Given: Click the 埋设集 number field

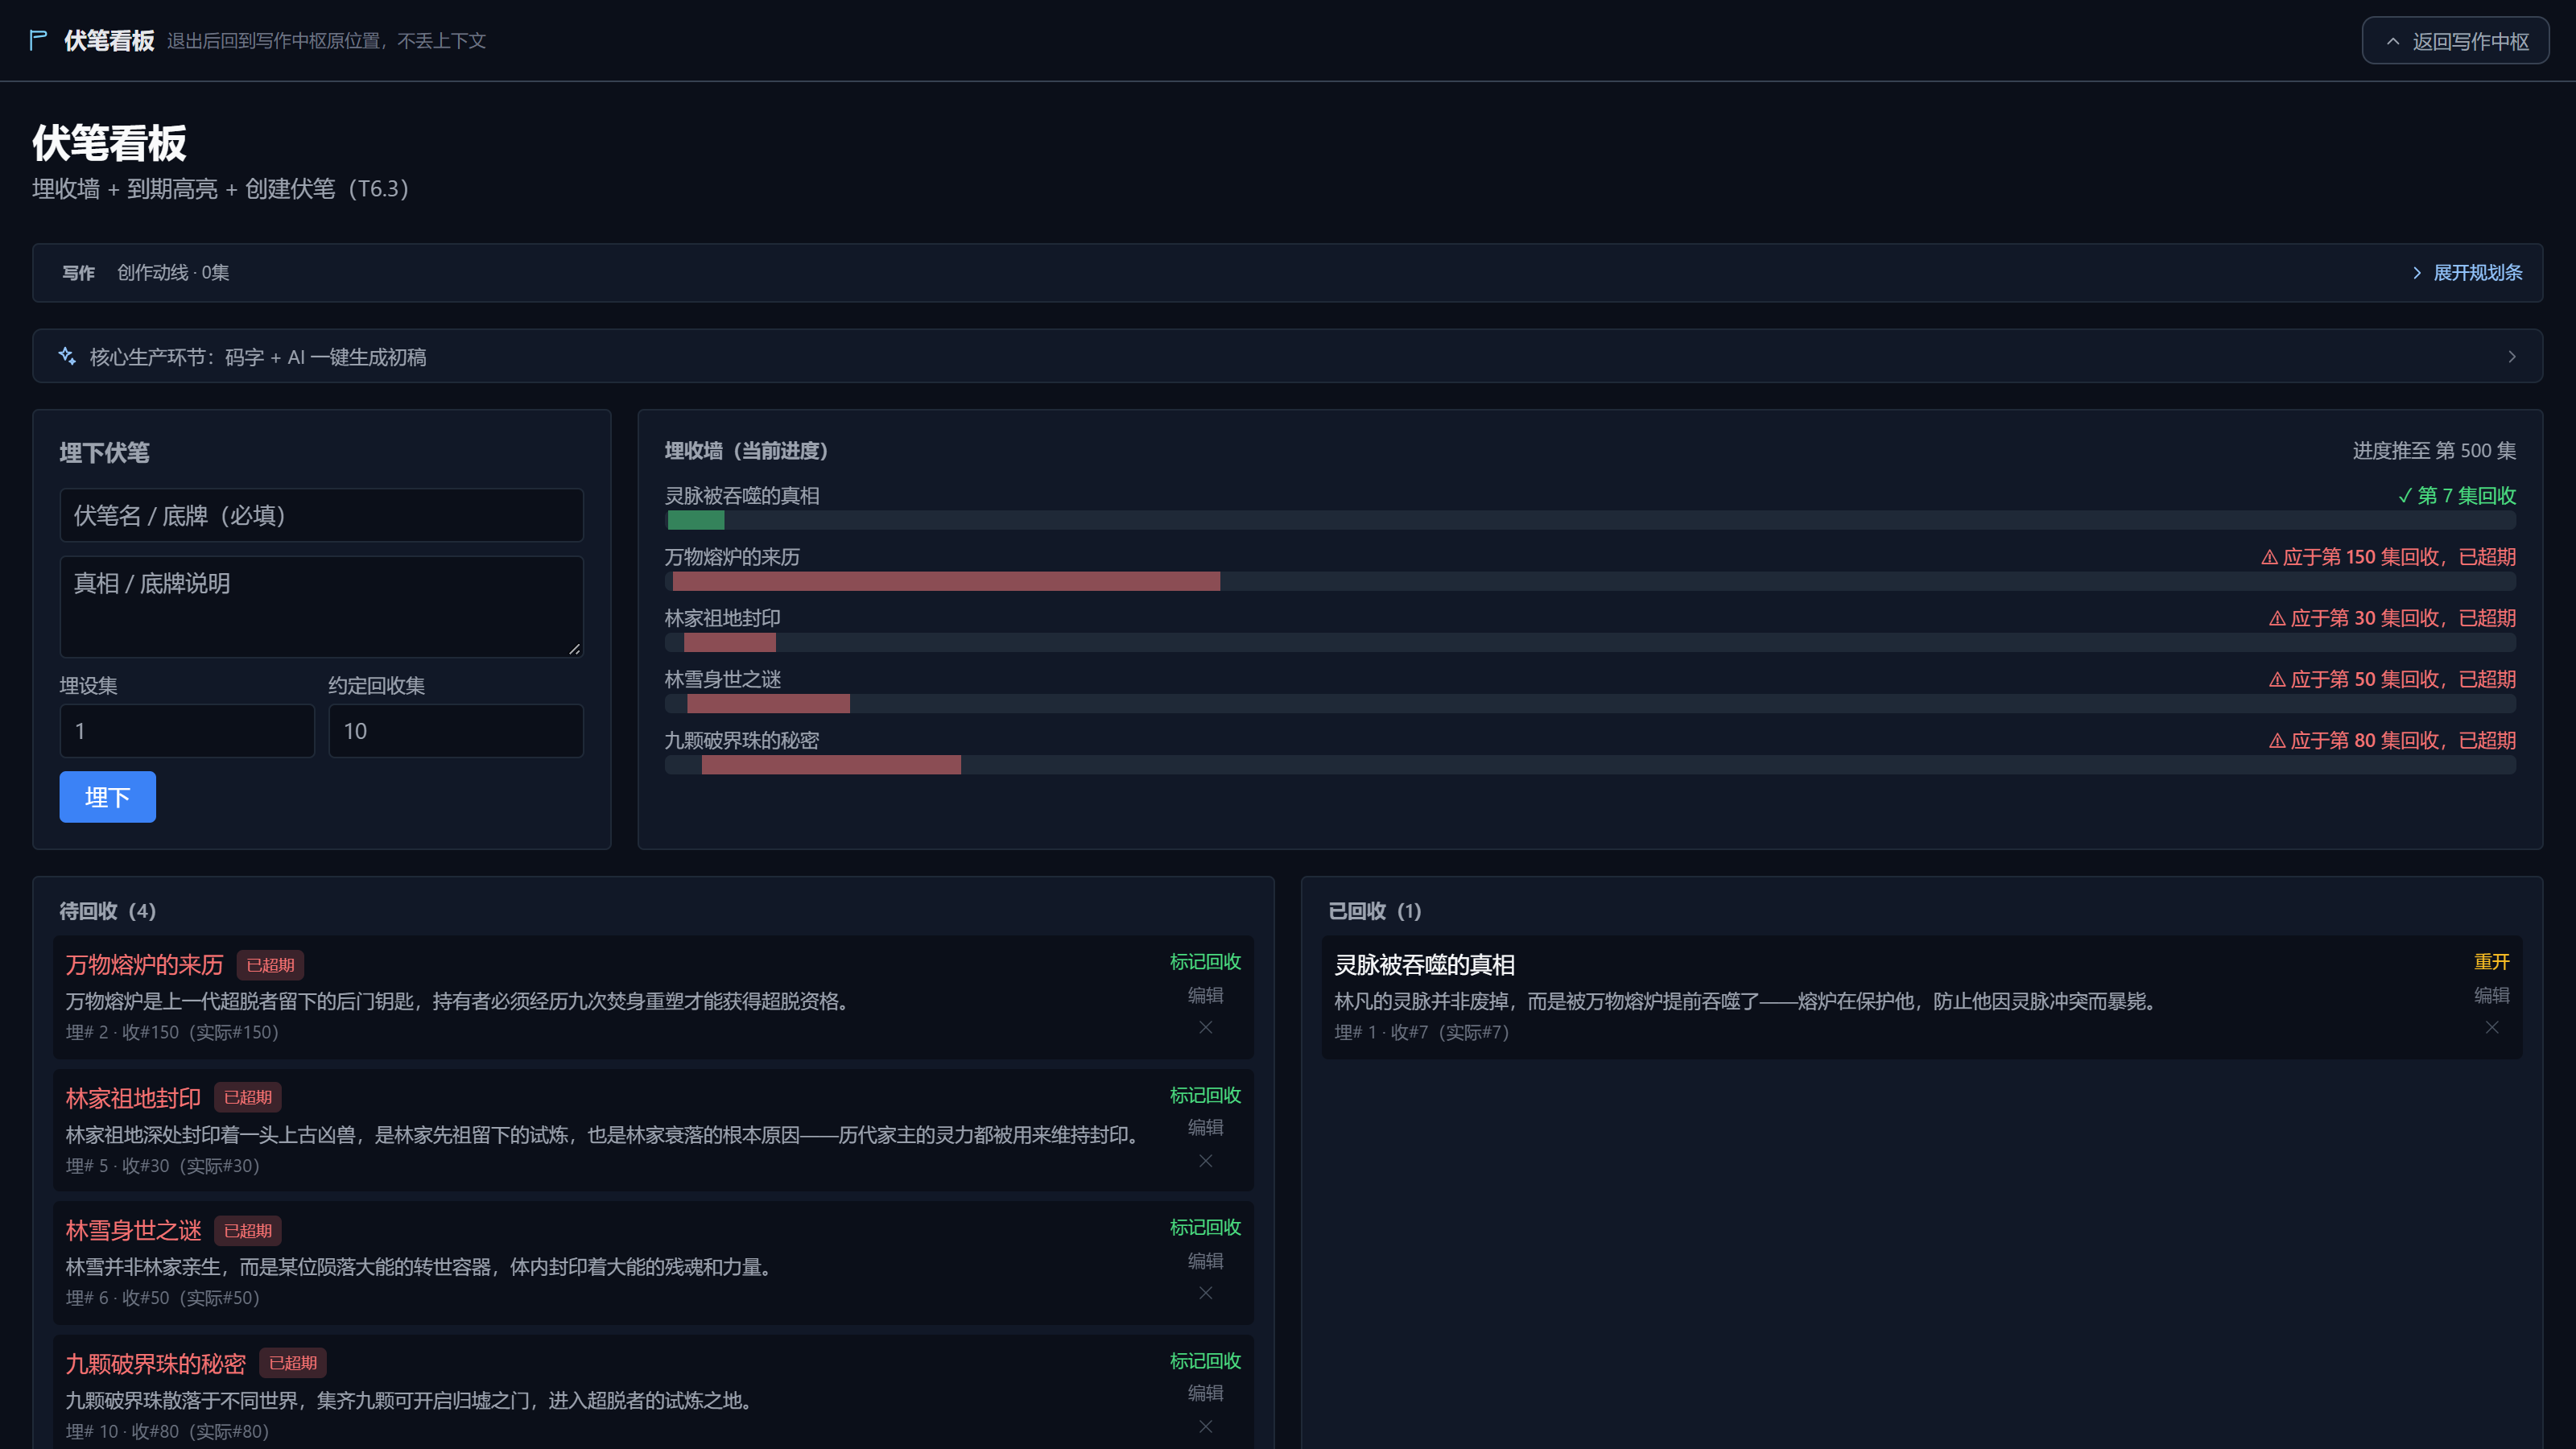Looking at the screenshot, I should tap(187, 731).
